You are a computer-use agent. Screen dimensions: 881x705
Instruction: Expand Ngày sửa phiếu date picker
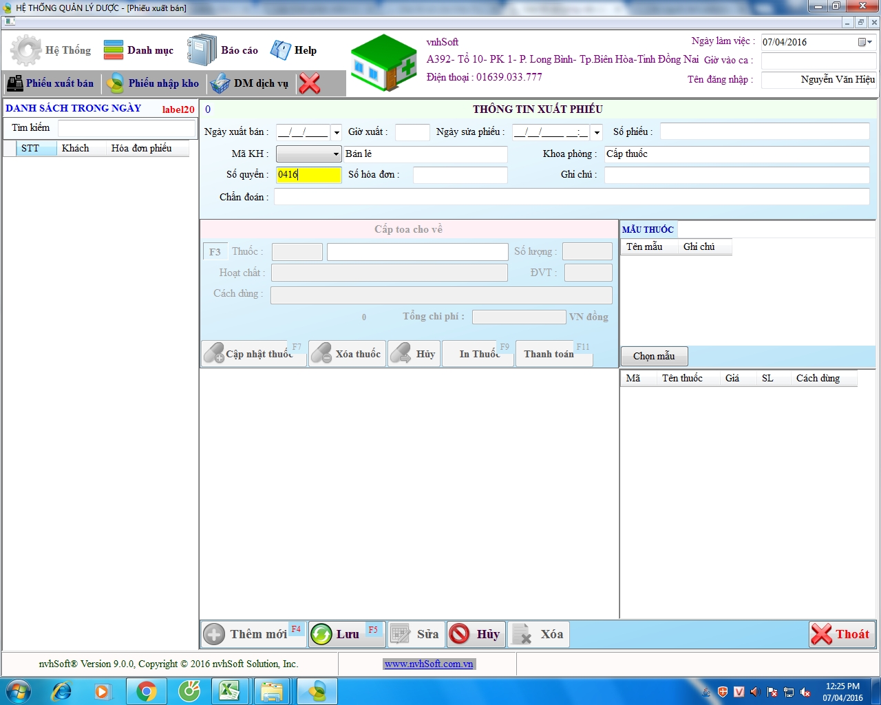(x=597, y=132)
